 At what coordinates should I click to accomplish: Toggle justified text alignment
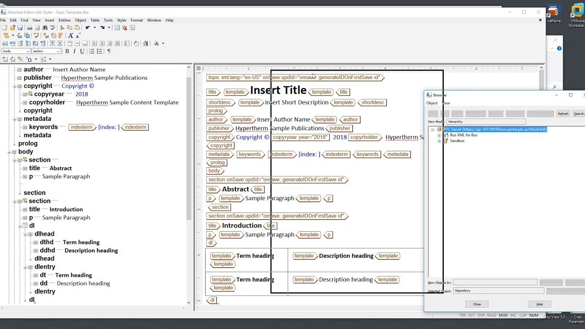point(117,43)
